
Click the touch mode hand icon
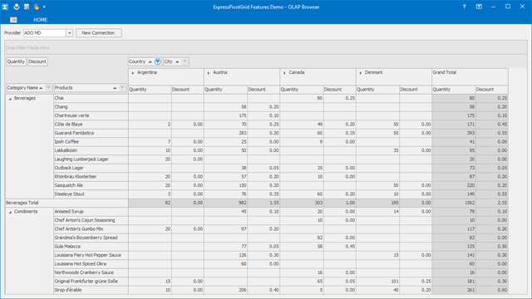click(x=37, y=7)
